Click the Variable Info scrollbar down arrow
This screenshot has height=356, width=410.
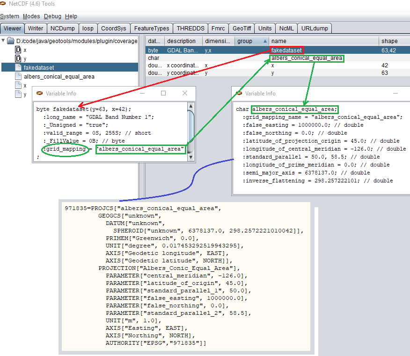190,158
